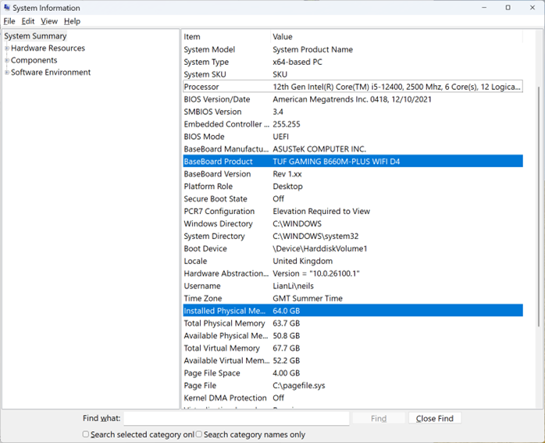Select the Boot Device row
This screenshot has height=443, width=545.
[353, 248]
